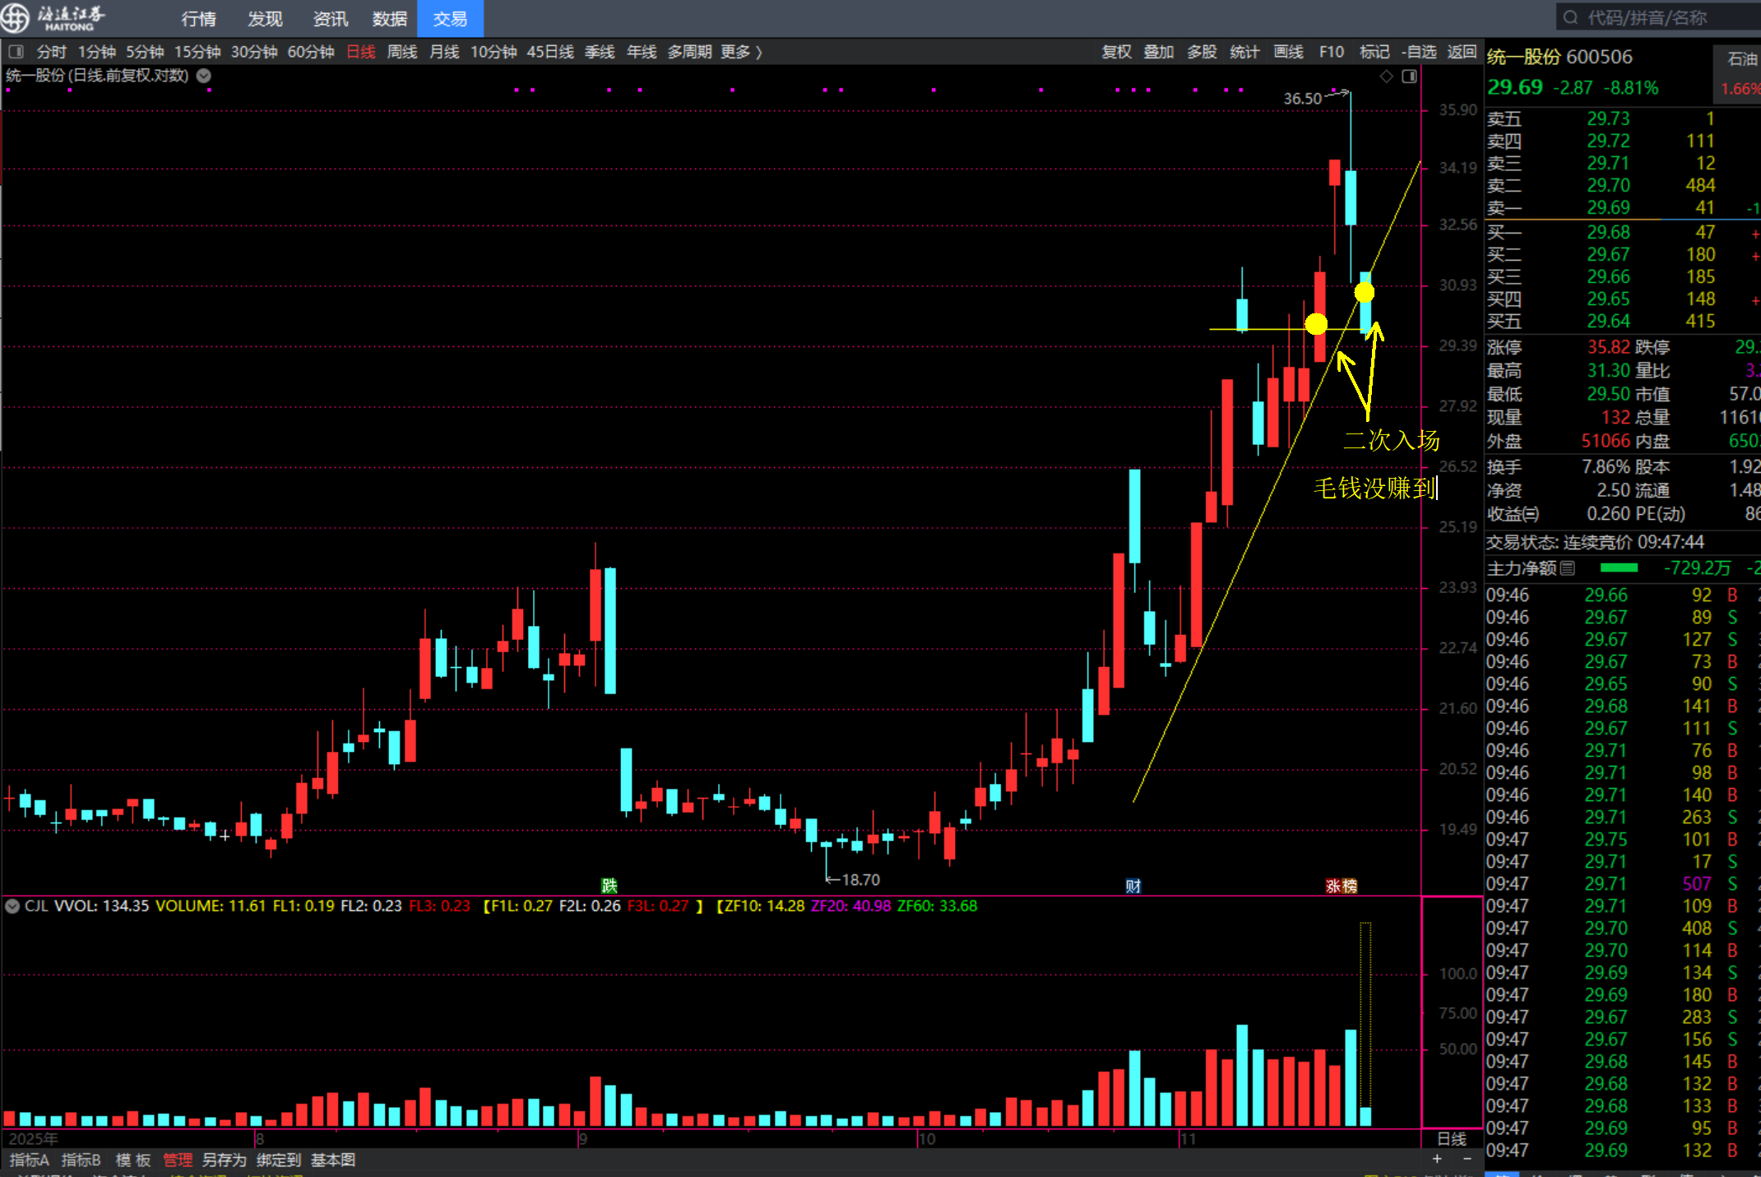Toggle the right info panel icon
The width and height of the screenshot is (1761, 1177).
[x=1409, y=76]
